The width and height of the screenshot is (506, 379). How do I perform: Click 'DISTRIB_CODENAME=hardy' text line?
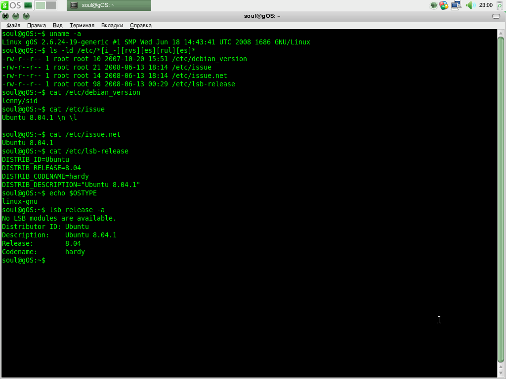coord(45,176)
